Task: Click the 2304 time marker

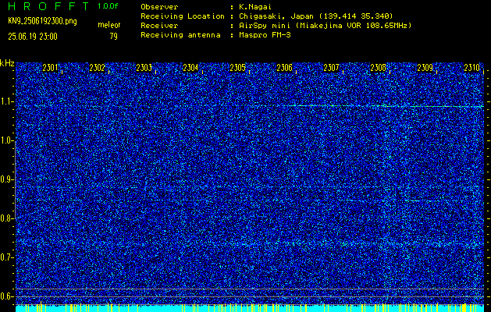Action: (x=190, y=68)
